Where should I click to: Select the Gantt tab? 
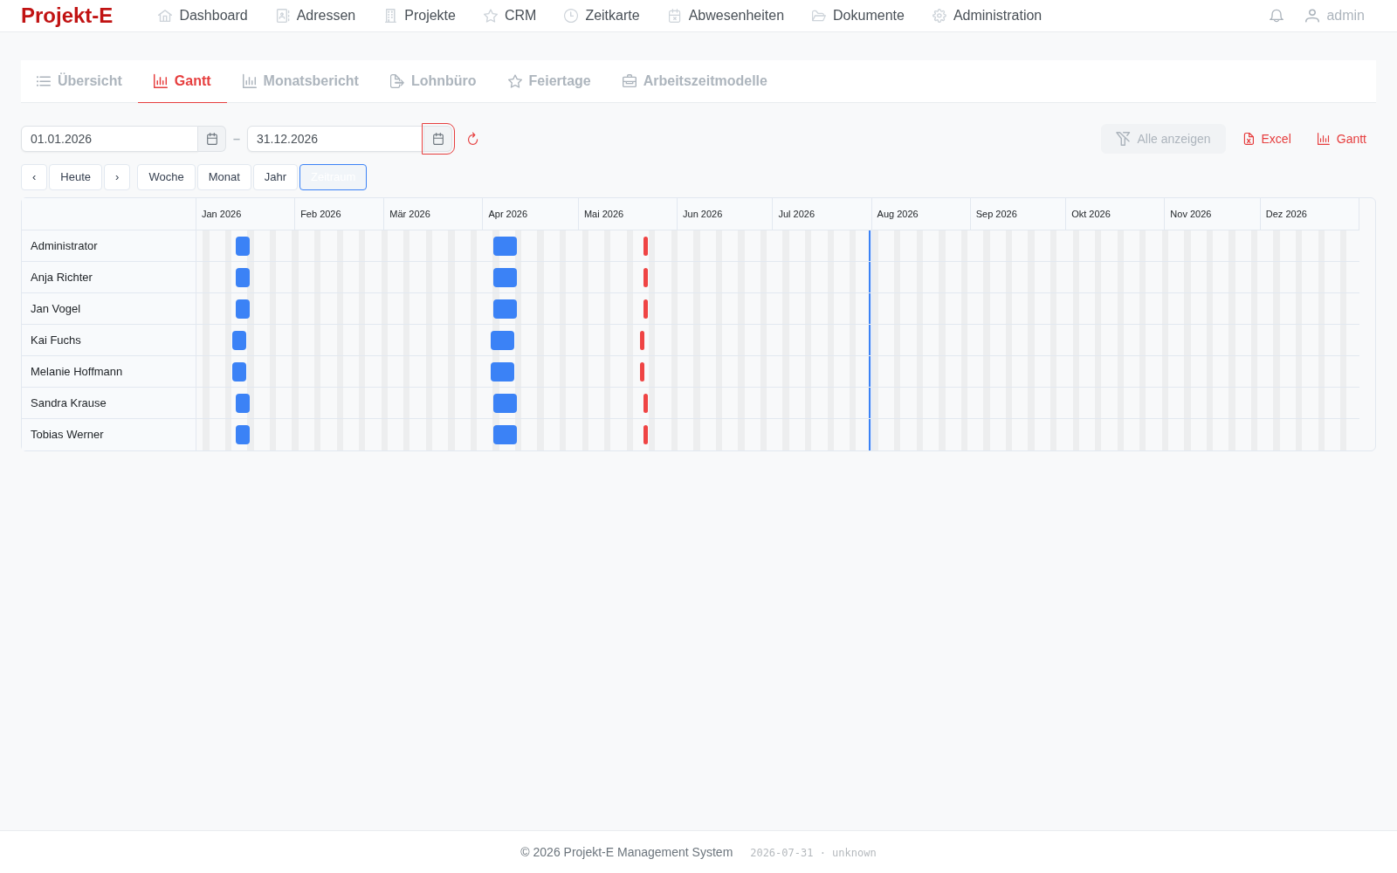pyautogui.click(x=182, y=81)
